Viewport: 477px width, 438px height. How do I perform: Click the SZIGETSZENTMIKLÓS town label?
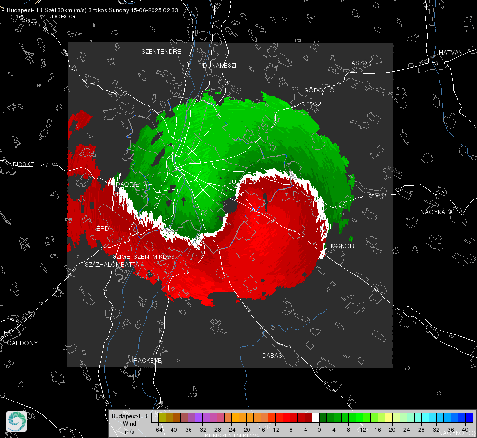pos(144,257)
